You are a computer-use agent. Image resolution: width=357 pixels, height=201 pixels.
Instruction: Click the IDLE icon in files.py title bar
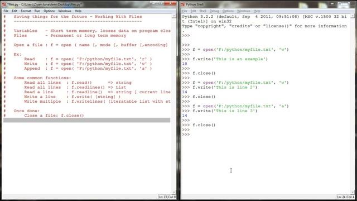point(4,4)
